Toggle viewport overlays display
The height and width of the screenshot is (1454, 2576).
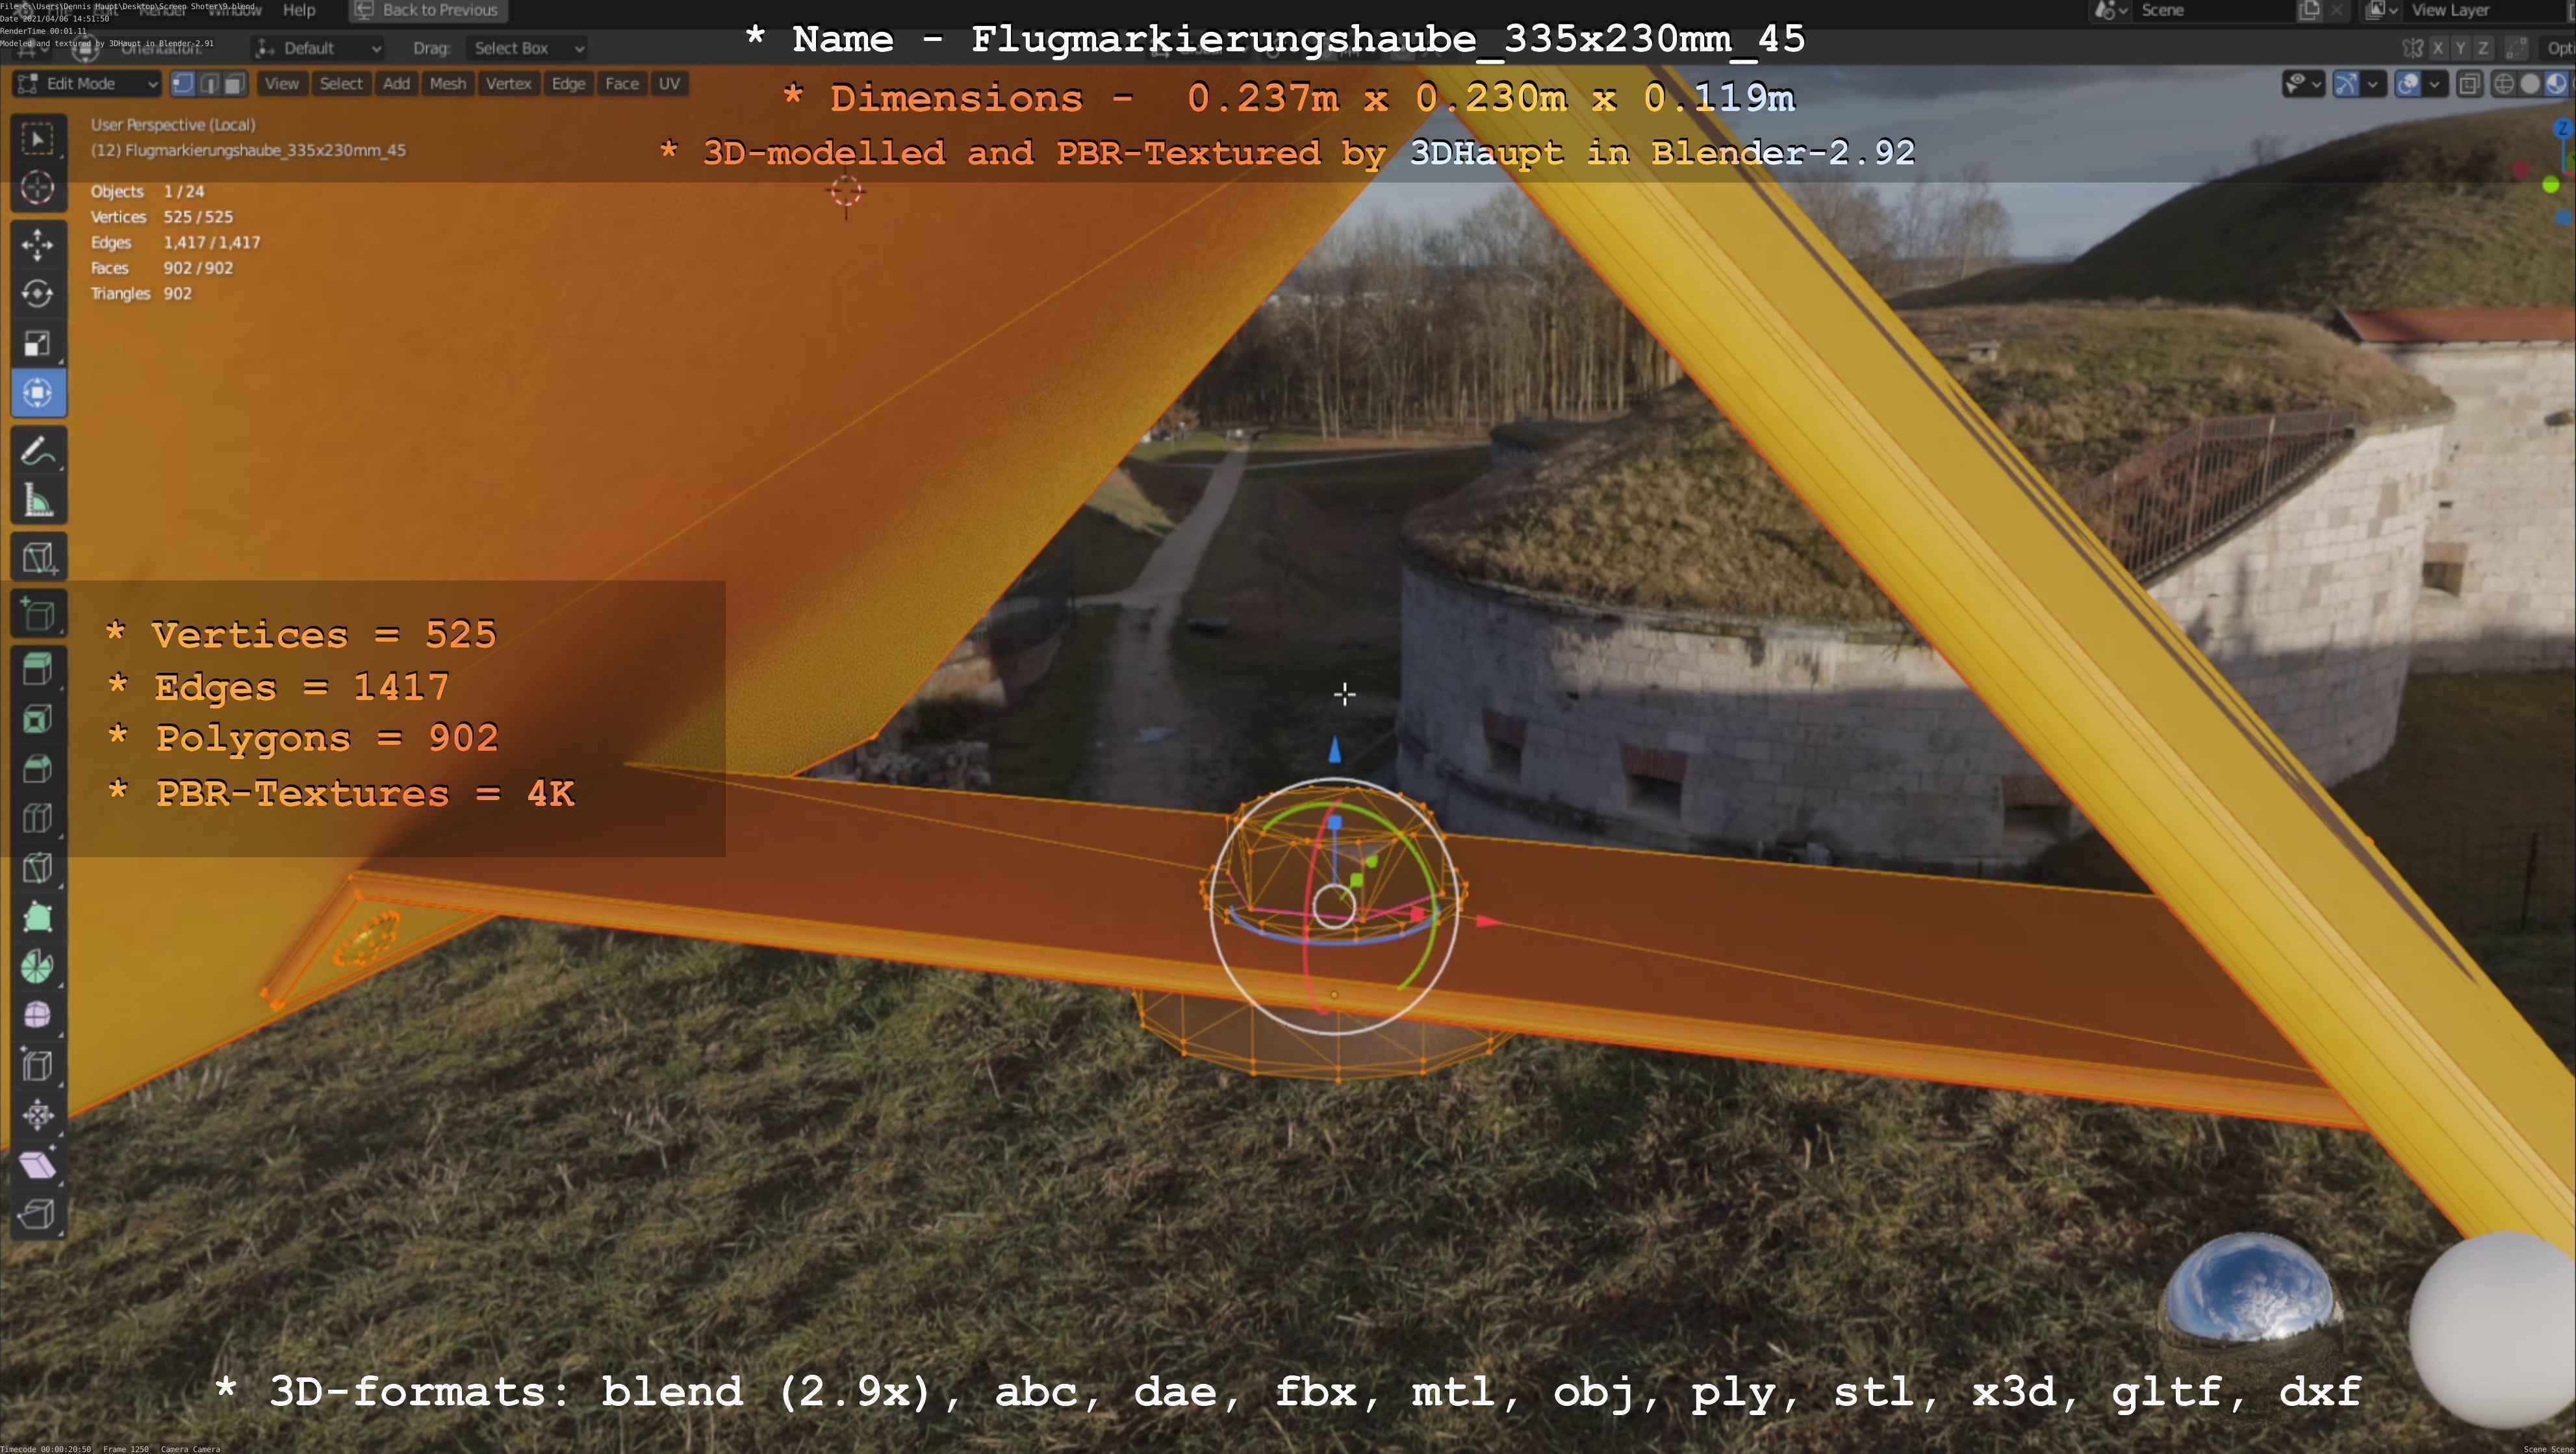(2408, 84)
